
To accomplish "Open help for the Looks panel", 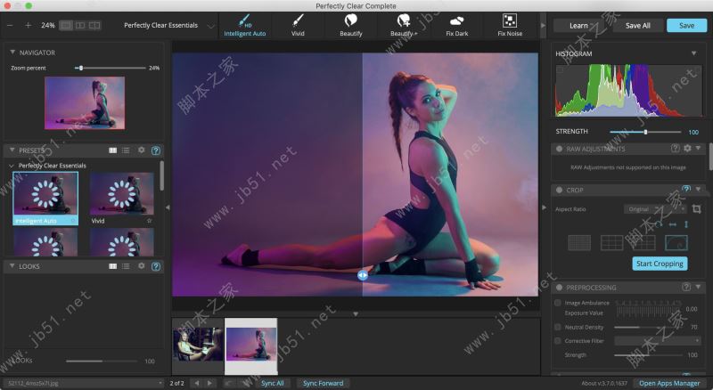I will [155, 266].
